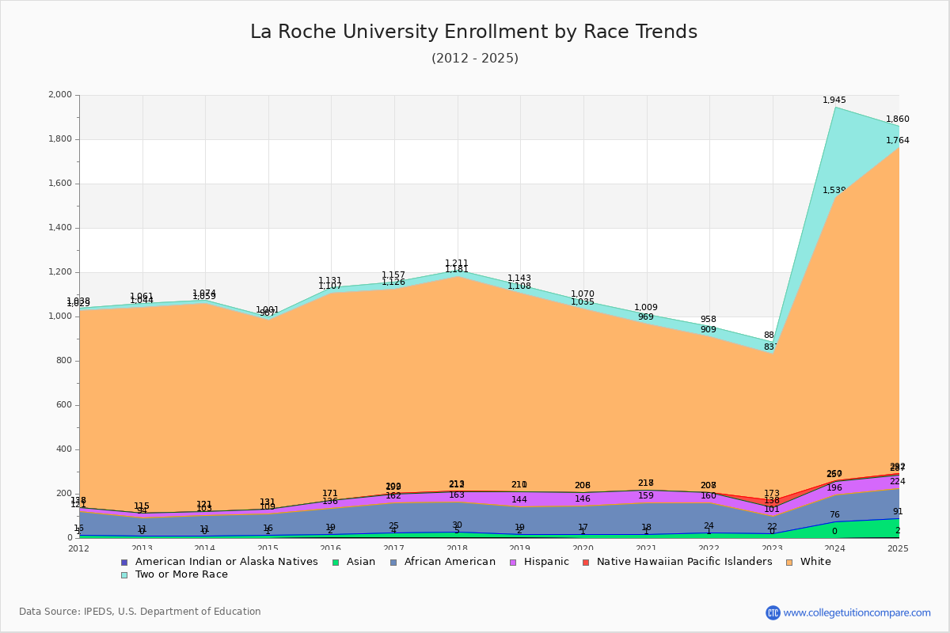
Task: Select the 2022 x-axis label
Action: (x=709, y=548)
